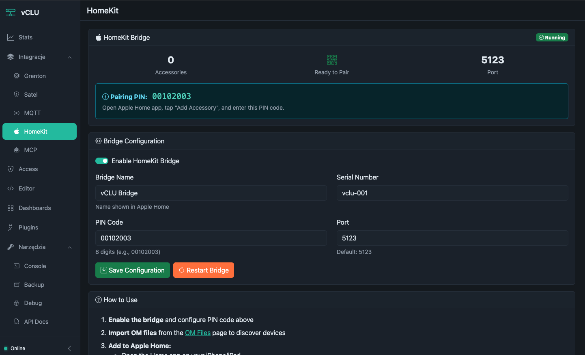Click the HomeKit apple icon in sidebar

[x=17, y=132]
